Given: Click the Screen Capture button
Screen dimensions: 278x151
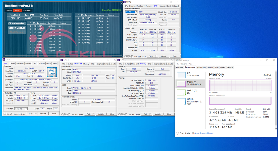Looking at the screenshot, I should [x=17, y=28].
